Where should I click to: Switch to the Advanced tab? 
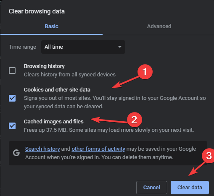[159, 26]
